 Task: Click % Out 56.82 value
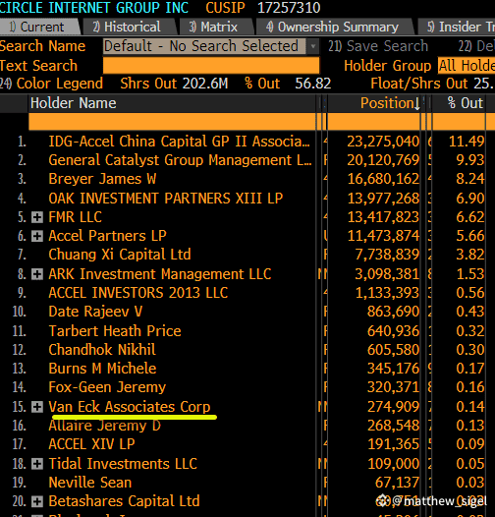313,84
